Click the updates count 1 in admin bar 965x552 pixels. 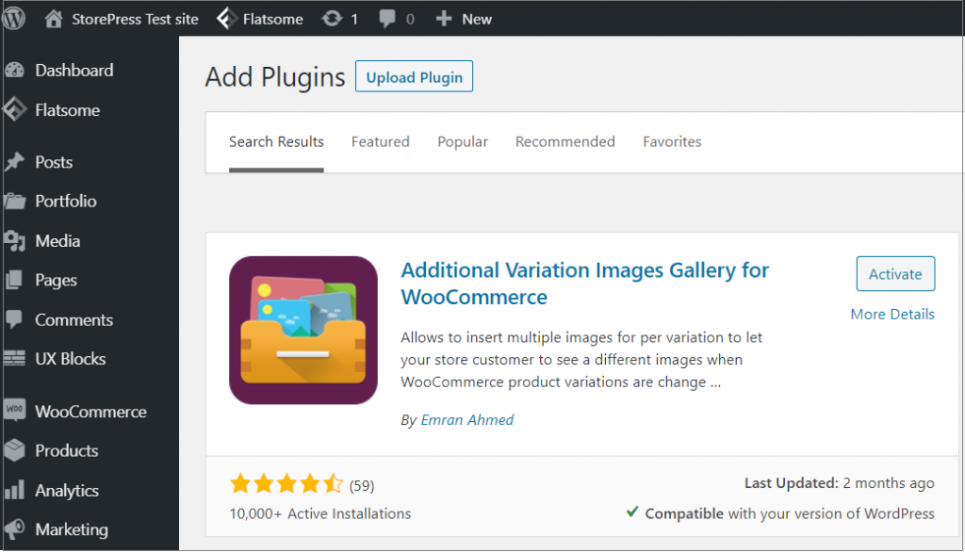click(354, 19)
